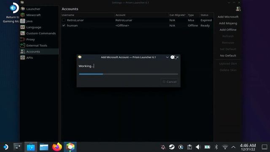Click the Accounts people icon in sidebar
Image resolution: width=270 pixels, height=152 pixels.
(22, 52)
